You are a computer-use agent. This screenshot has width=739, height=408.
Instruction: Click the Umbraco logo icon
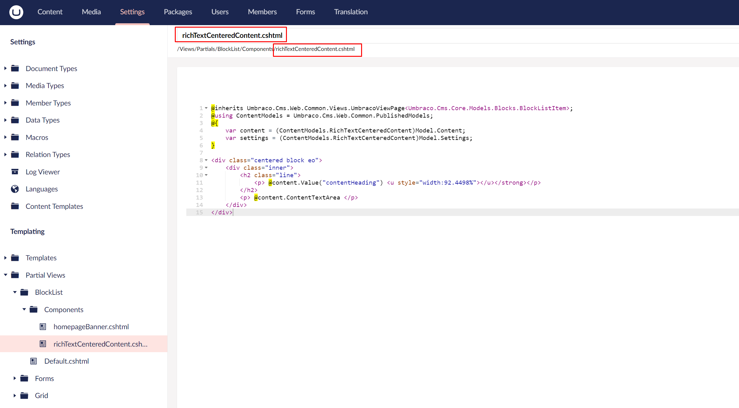[x=16, y=12]
